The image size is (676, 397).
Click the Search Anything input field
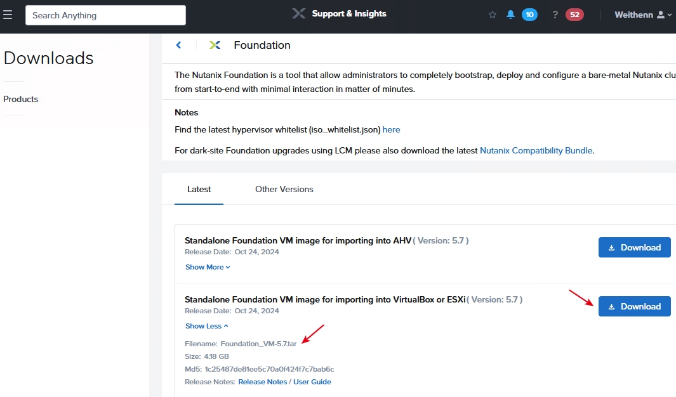pyautogui.click(x=105, y=15)
